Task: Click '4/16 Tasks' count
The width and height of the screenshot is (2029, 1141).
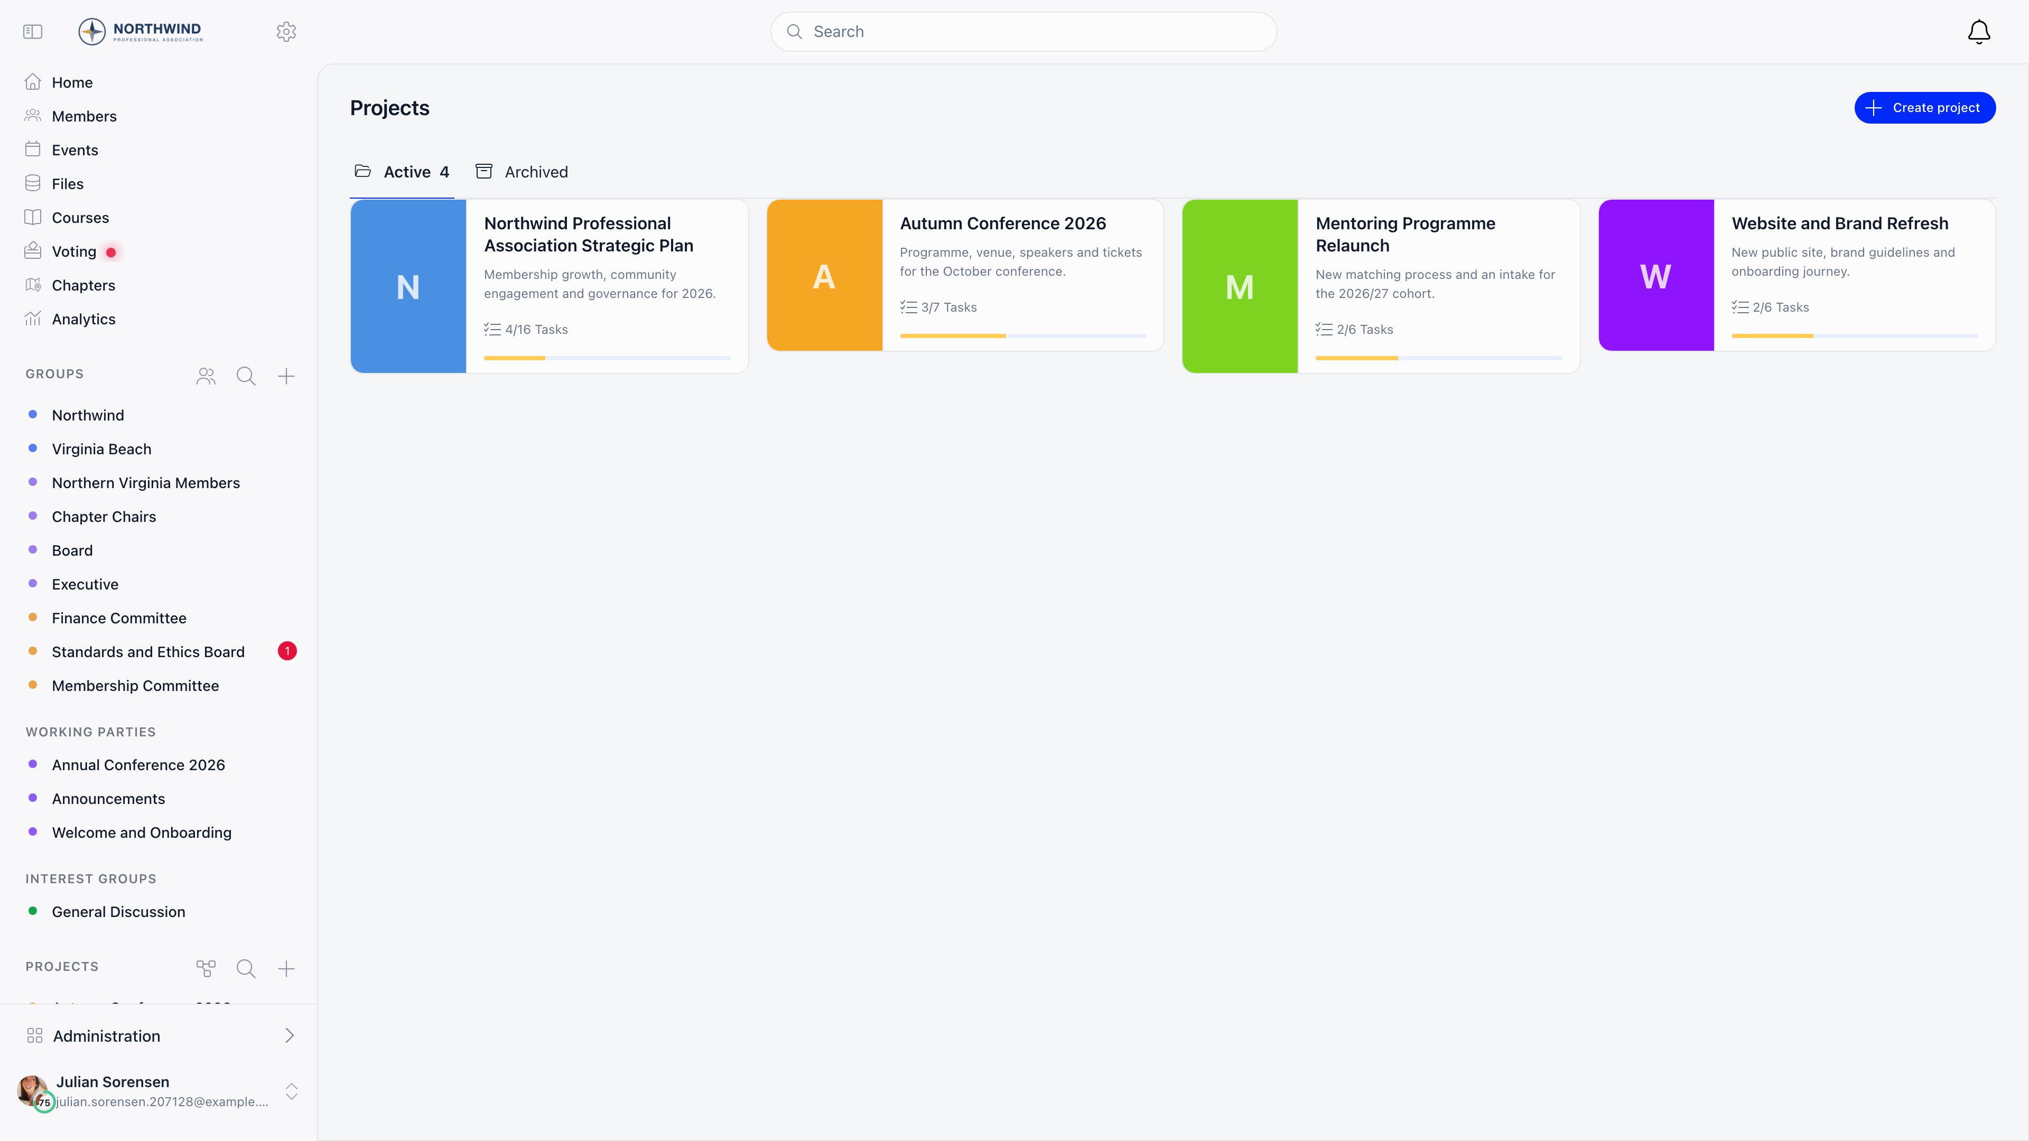Action: 536,329
